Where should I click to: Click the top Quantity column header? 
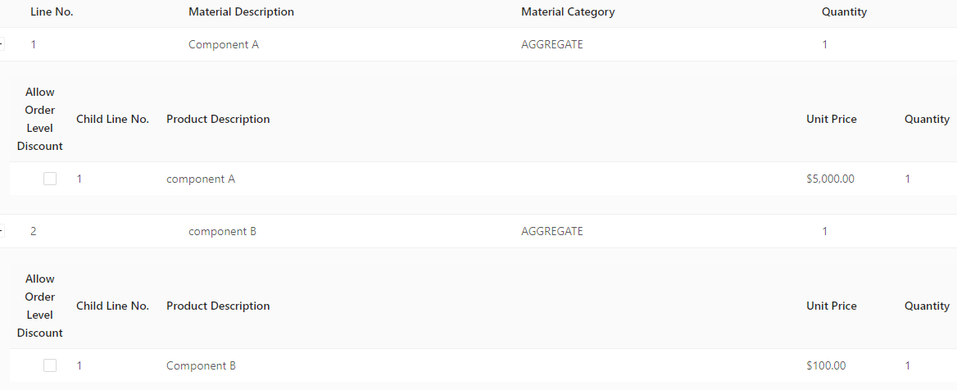coord(844,12)
